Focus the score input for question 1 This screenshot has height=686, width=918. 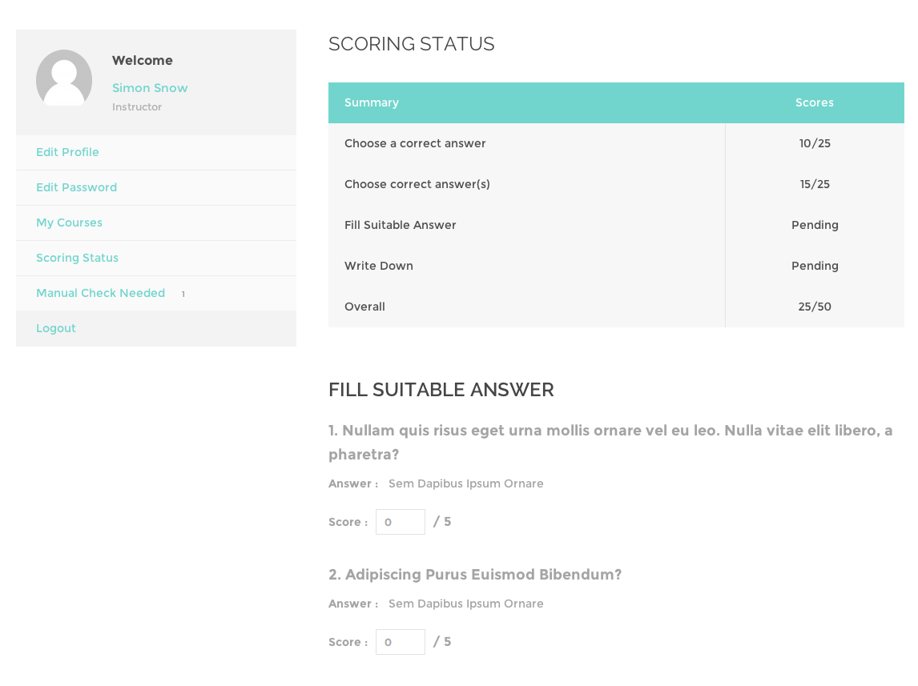(x=401, y=522)
